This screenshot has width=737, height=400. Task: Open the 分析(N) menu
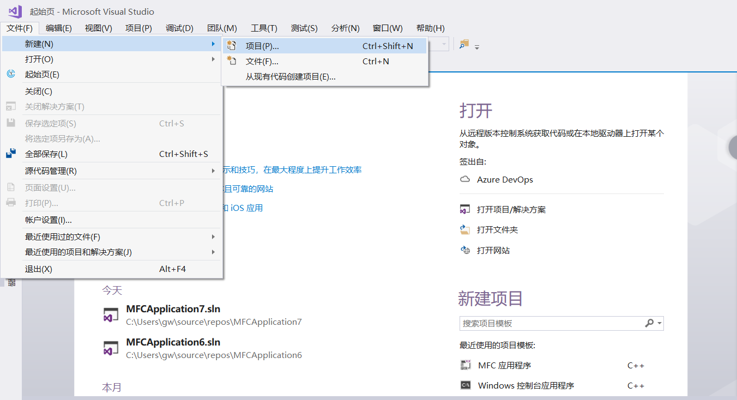tap(346, 28)
